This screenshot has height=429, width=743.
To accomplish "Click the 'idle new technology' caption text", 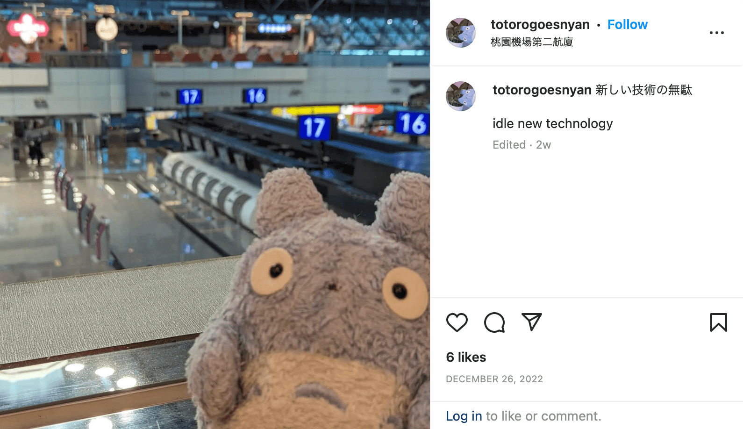I will pos(552,123).
